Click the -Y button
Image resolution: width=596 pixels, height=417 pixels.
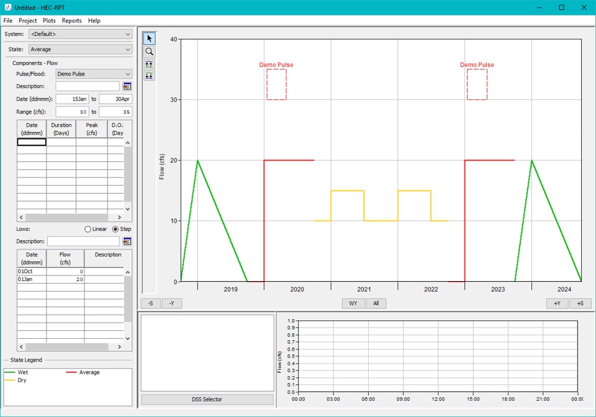tap(172, 303)
